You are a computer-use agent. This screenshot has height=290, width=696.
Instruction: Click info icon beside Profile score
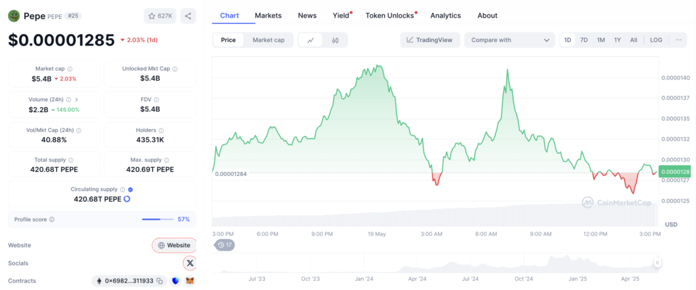click(52, 219)
